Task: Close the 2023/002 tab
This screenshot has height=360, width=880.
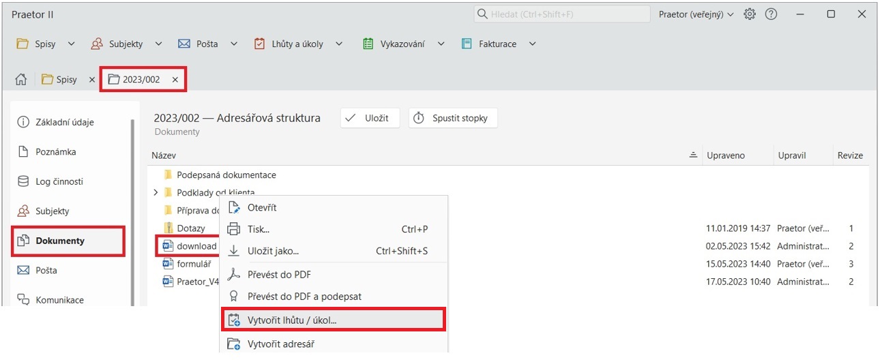Action: pos(175,80)
